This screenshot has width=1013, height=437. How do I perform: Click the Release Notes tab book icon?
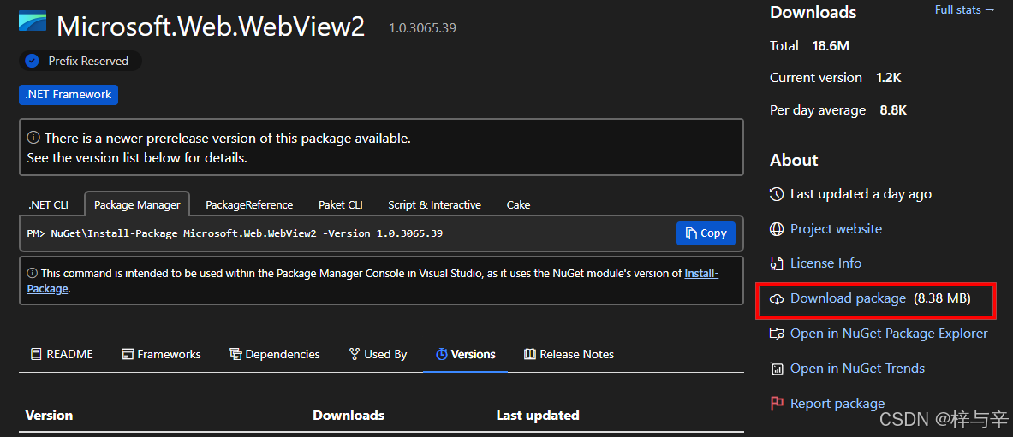[x=530, y=354]
